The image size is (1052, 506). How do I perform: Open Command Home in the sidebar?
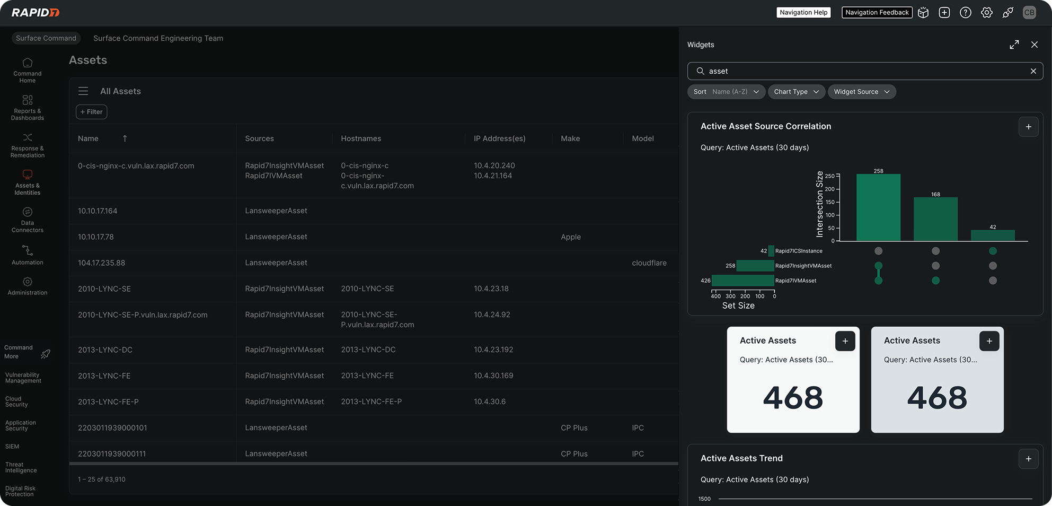coord(28,70)
